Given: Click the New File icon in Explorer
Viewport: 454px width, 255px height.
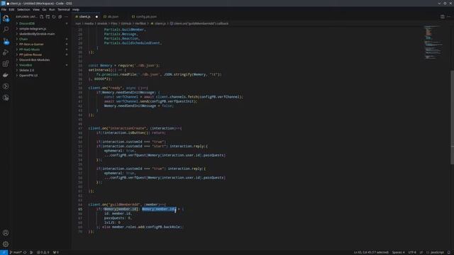Looking at the screenshot, I should coord(42,17).
